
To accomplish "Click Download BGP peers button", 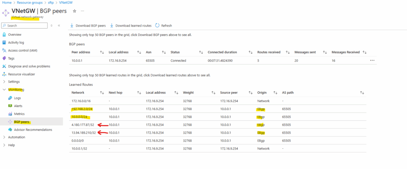I will coord(88,26).
